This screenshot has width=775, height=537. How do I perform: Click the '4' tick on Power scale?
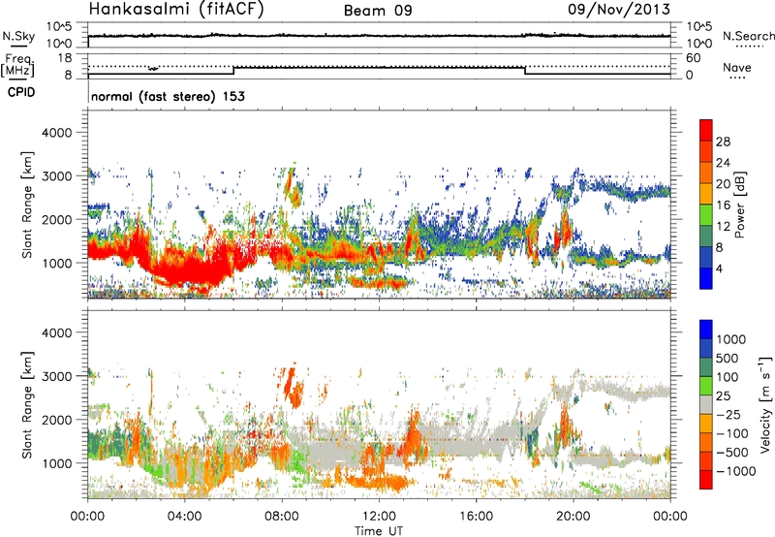tap(720, 268)
